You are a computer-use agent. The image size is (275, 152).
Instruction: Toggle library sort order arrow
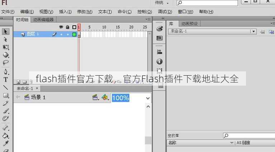tap(232, 143)
